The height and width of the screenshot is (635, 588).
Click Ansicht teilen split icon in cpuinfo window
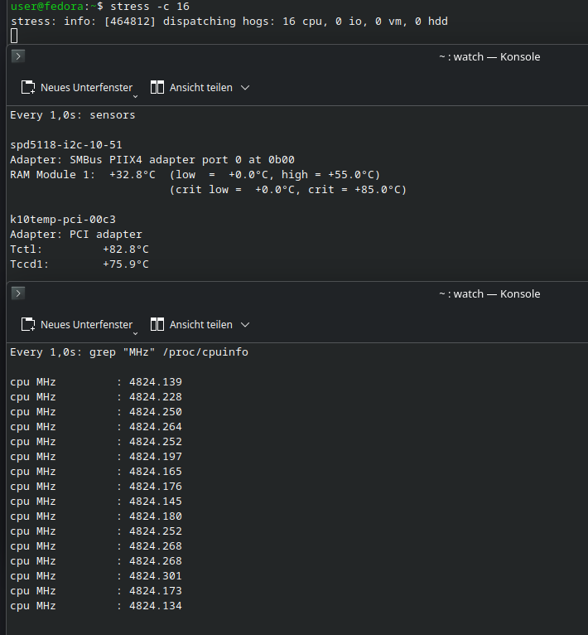[157, 324]
